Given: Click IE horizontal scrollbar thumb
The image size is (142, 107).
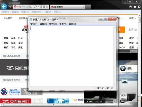Looking at the screenshot, I should click(x=53, y=105).
